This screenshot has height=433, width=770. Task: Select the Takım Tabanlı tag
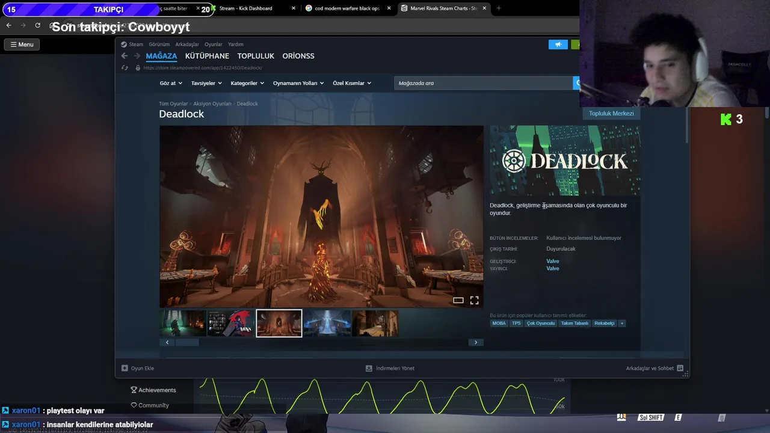tap(574, 323)
